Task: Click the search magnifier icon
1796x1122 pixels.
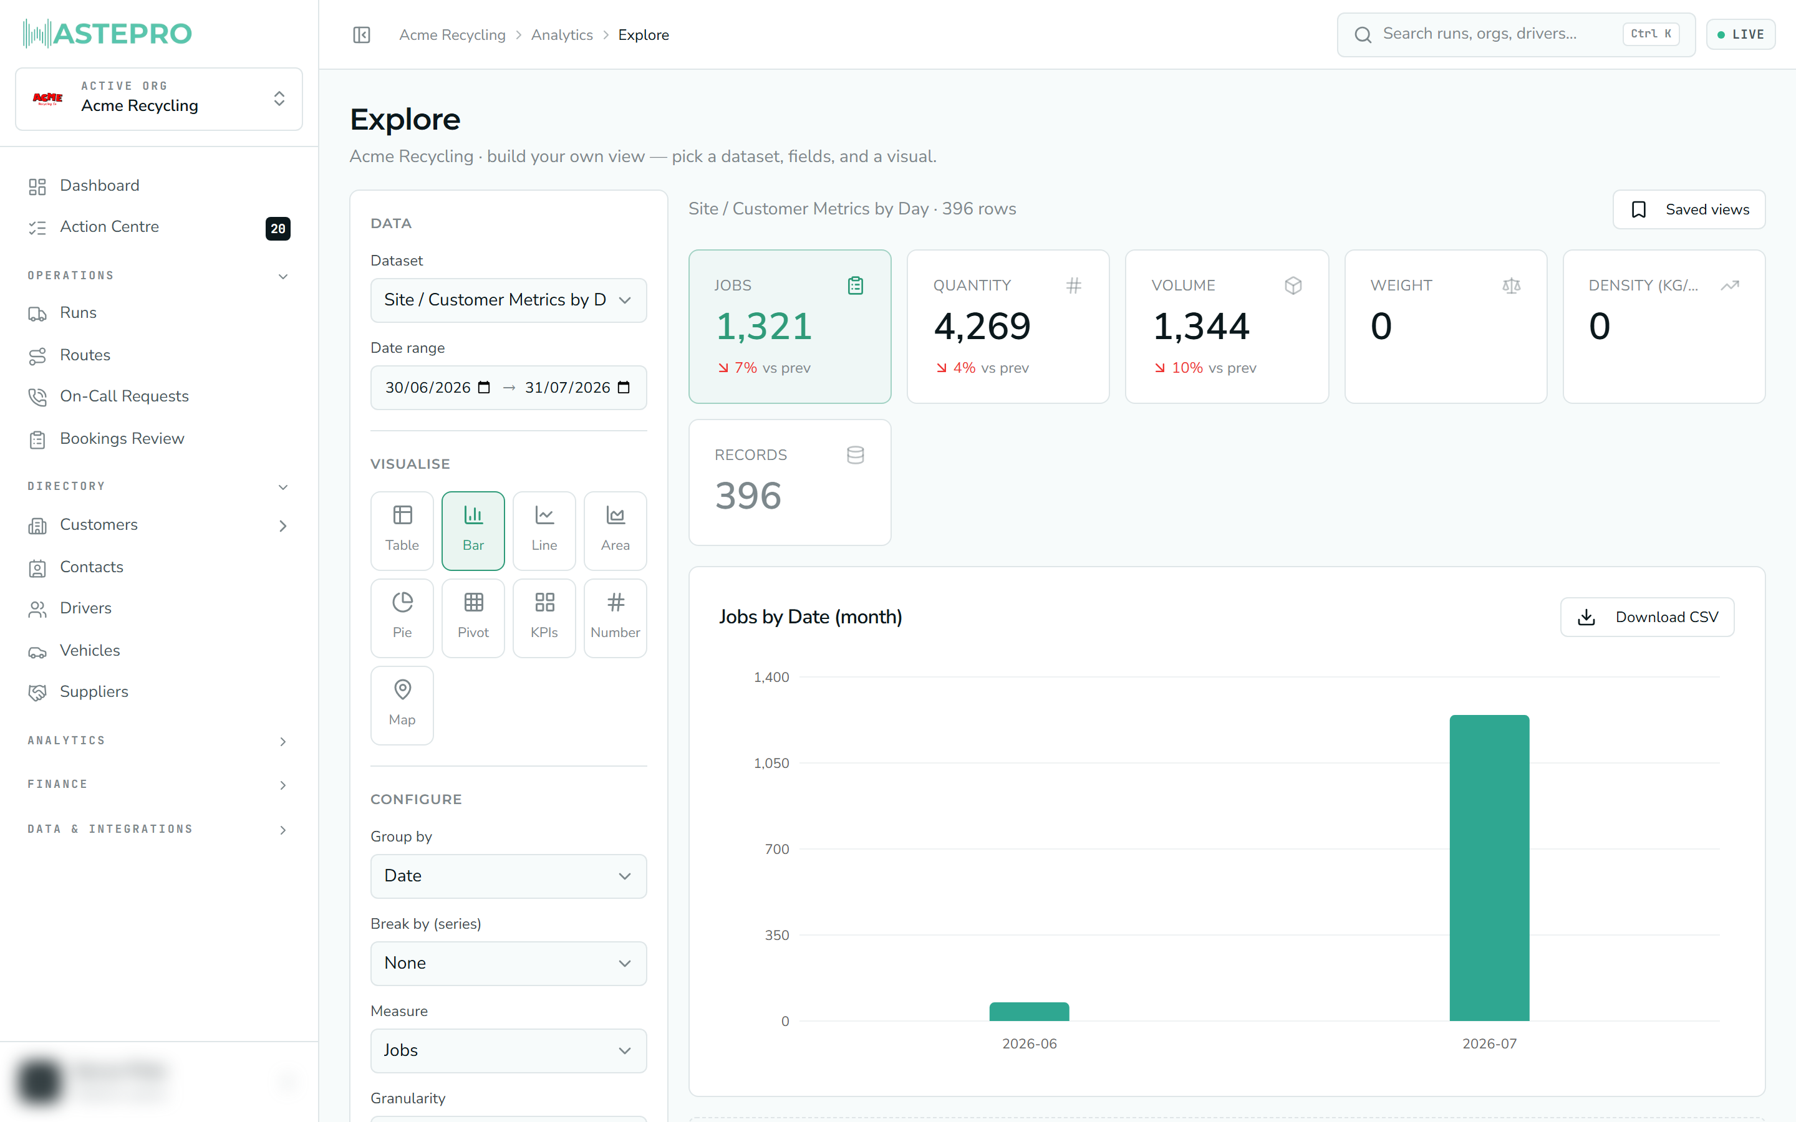Action: [x=1363, y=35]
